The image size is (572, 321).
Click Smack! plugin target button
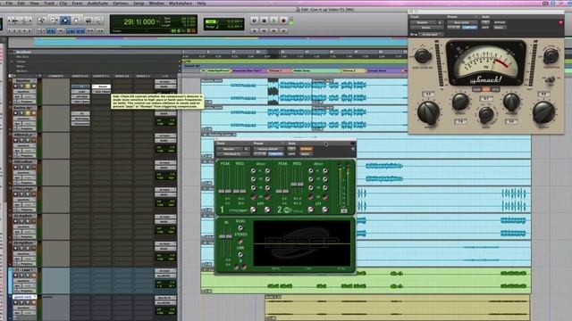tap(560, 22)
